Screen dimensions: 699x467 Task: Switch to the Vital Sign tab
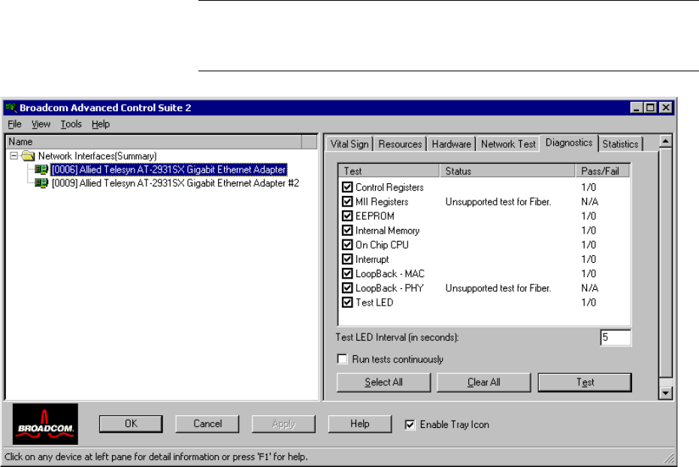349,144
